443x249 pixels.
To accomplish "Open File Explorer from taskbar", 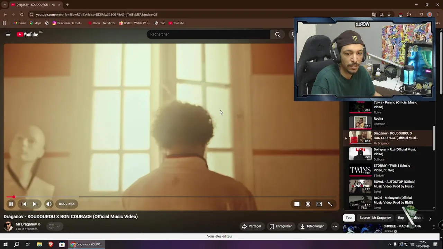I will coord(39,245).
